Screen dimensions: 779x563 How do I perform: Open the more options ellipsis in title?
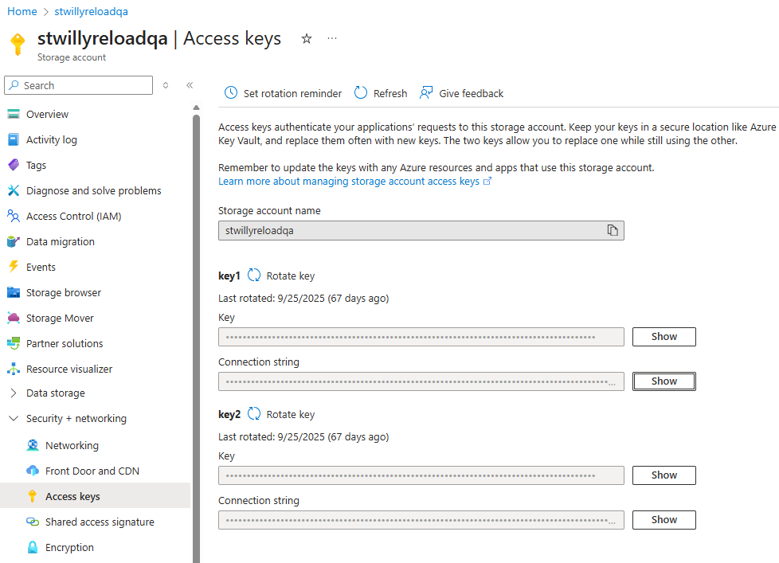pos(332,39)
